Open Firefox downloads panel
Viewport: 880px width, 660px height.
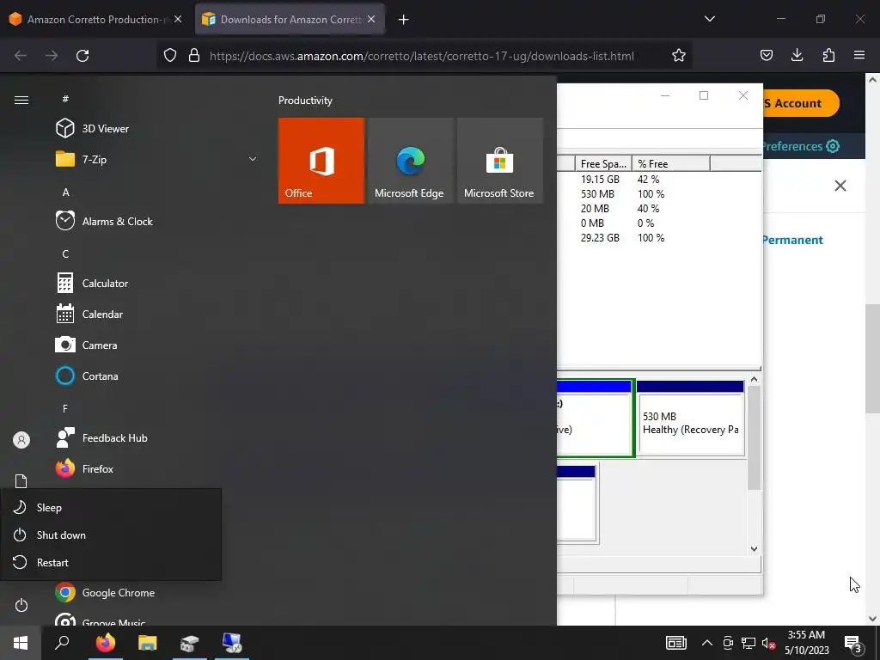(797, 55)
